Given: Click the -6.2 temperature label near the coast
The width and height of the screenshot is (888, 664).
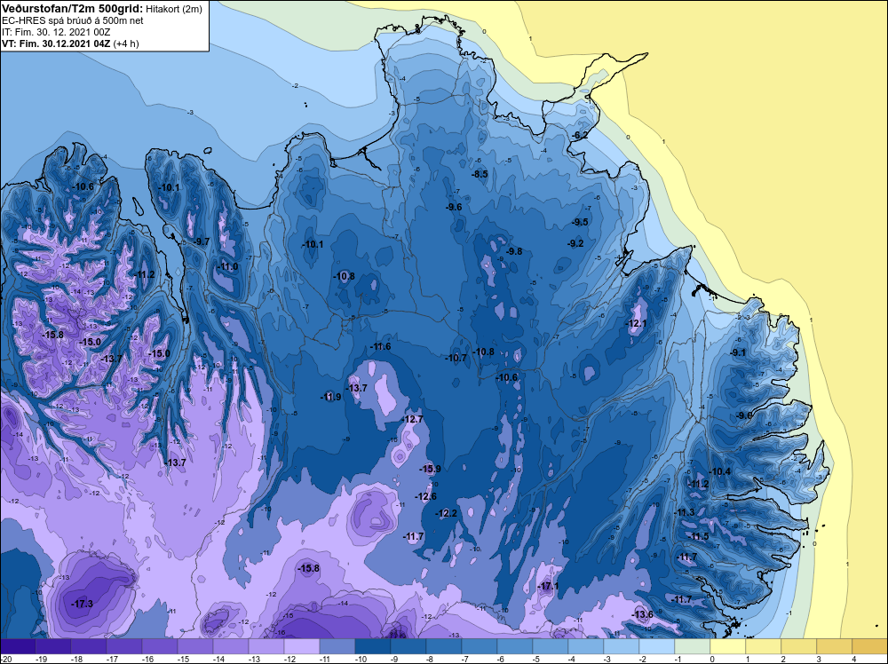Looking at the screenshot, I should point(579,136).
